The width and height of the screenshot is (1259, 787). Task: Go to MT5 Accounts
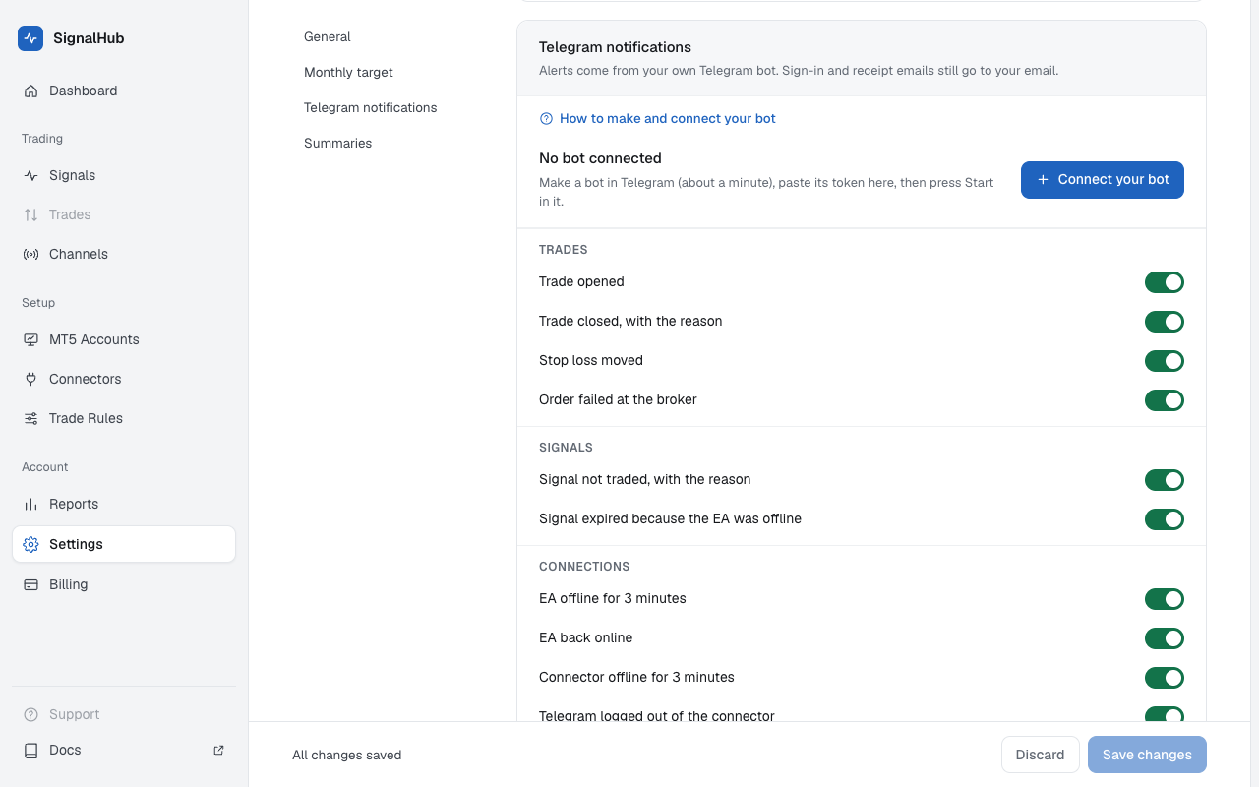tap(124, 339)
